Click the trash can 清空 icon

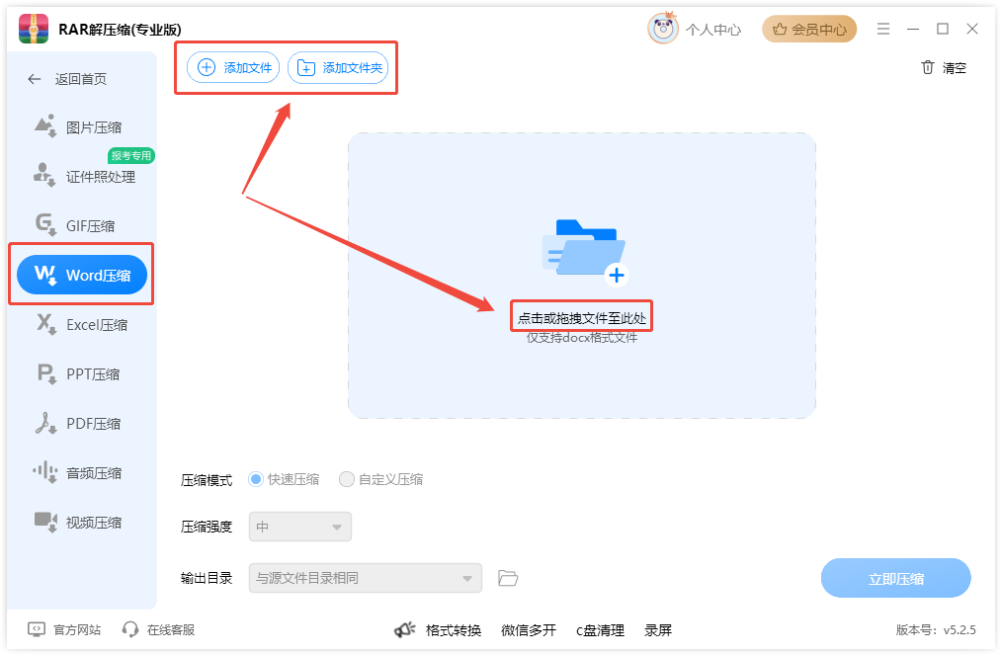click(928, 67)
